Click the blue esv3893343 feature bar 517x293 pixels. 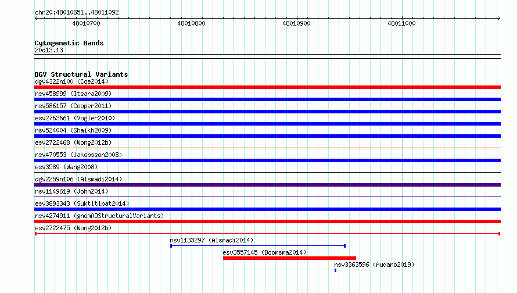(x=267, y=209)
